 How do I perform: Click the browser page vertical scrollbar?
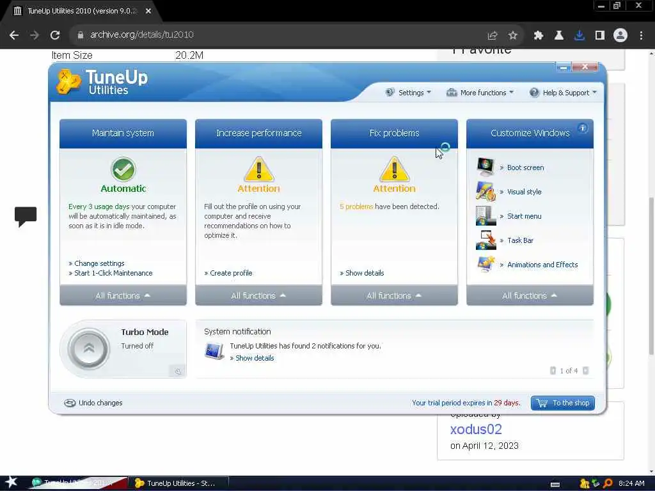click(651, 276)
